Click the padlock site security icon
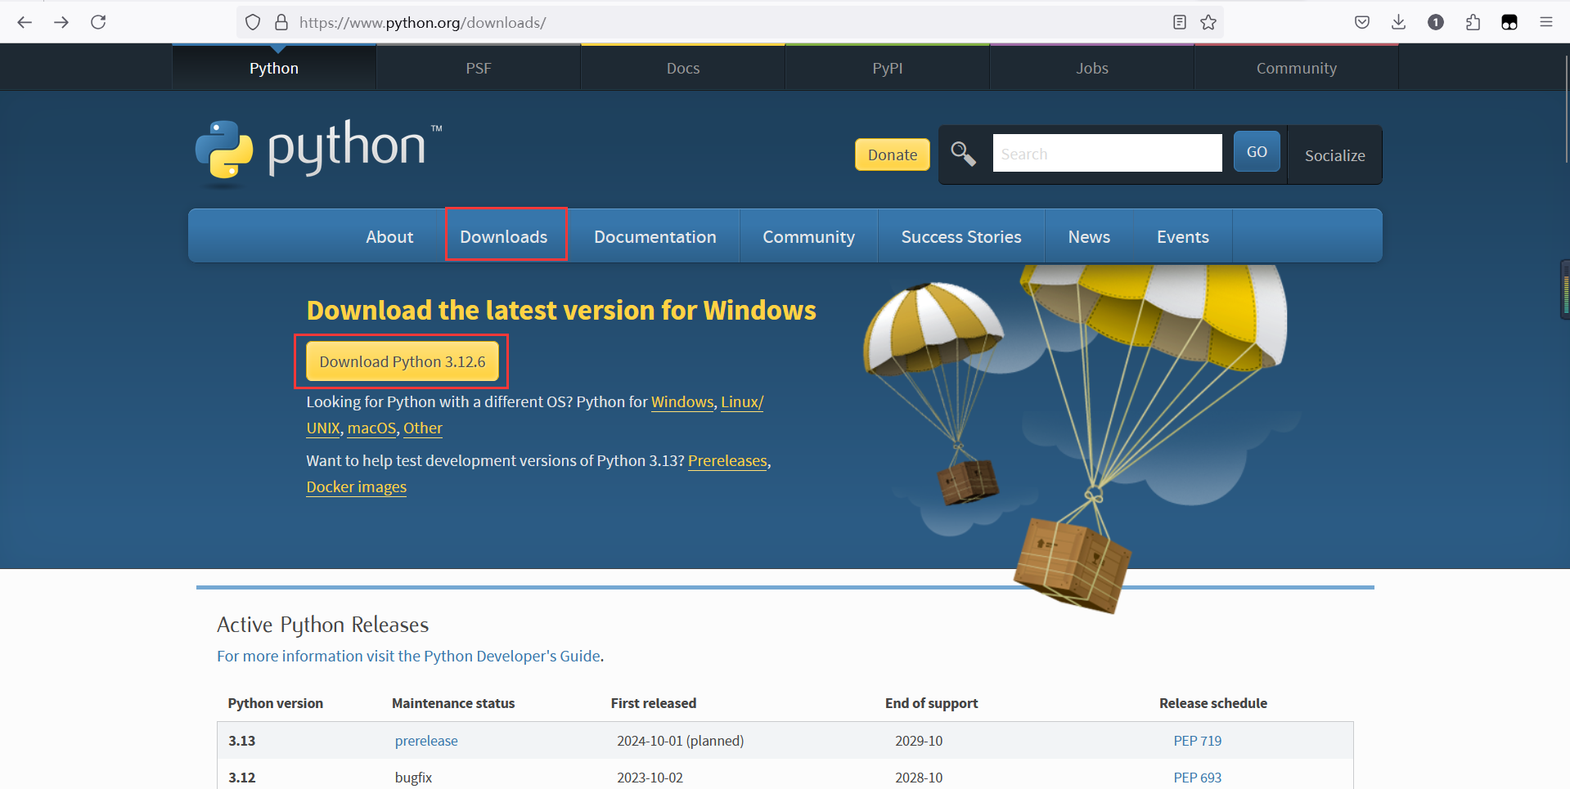The width and height of the screenshot is (1570, 789). click(x=281, y=22)
